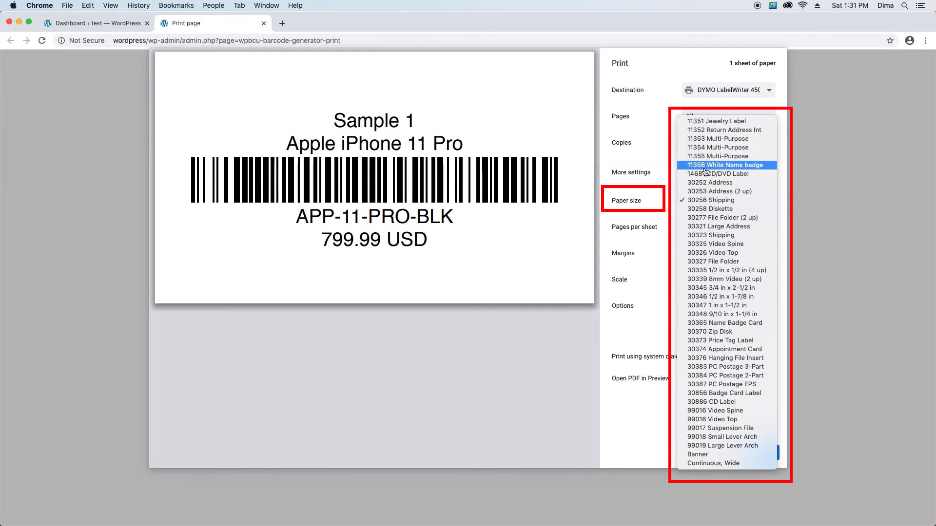This screenshot has width=936, height=526.
Task: Open the Destination printer dropdown
Action: point(728,90)
